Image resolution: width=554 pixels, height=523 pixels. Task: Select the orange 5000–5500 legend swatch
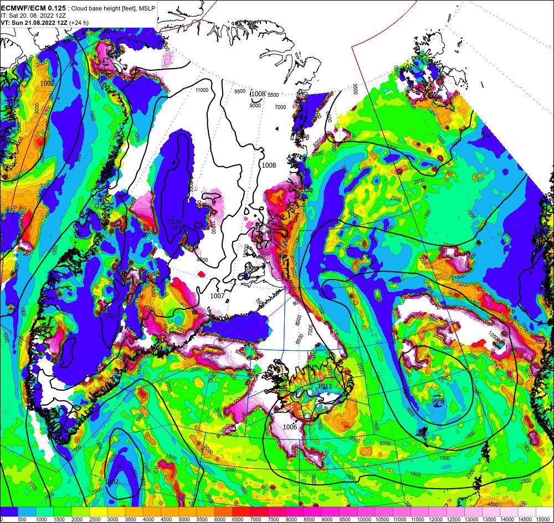click(x=188, y=512)
